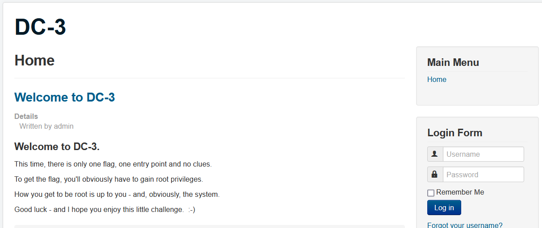The image size is (542, 228).
Task: Click the Home page heading
Action: click(34, 60)
